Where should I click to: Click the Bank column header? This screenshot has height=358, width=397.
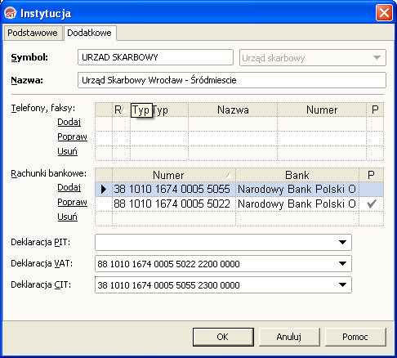297,175
